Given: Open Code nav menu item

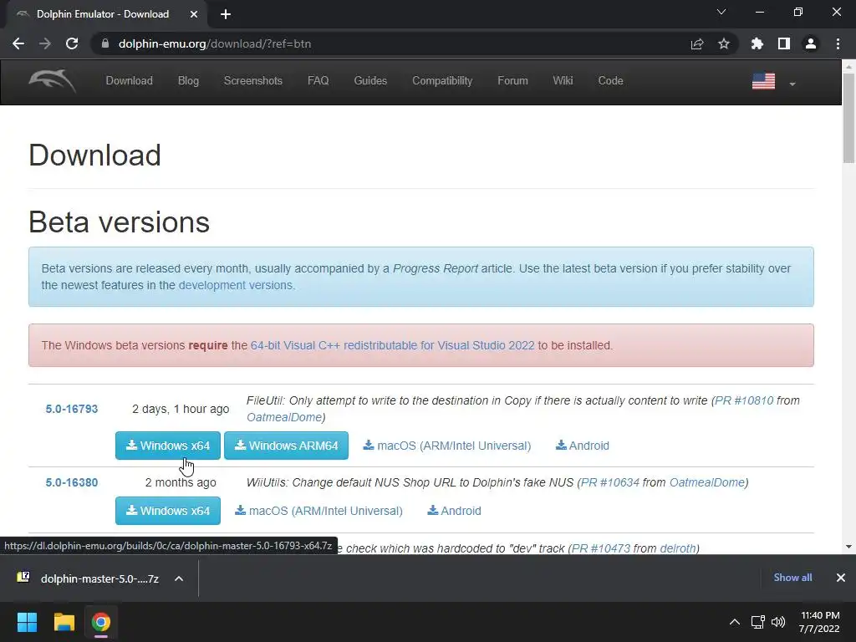Looking at the screenshot, I should pyautogui.click(x=610, y=81).
